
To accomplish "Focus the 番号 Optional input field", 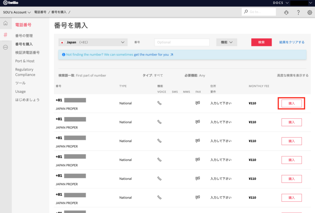I will tap(182, 42).
